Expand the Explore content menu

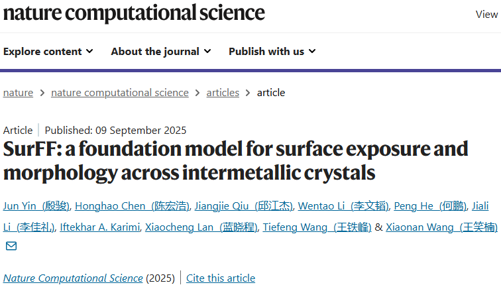point(48,51)
